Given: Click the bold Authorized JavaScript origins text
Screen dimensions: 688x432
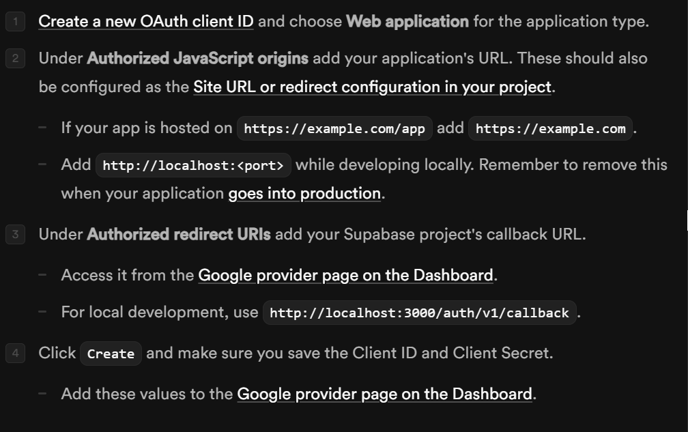Looking at the screenshot, I should point(198,58).
